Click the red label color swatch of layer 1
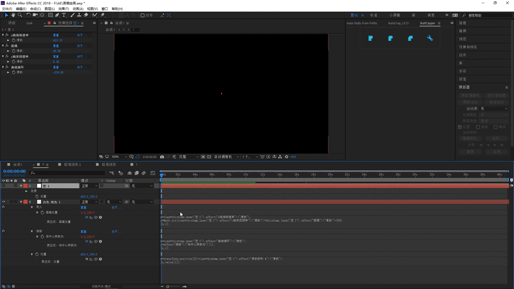The width and height of the screenshot is (514, 289). tap(26, 186)
